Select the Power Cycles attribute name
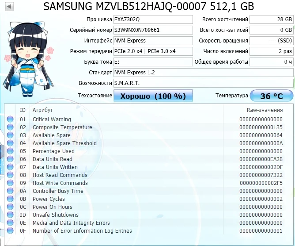 point(49,199)
